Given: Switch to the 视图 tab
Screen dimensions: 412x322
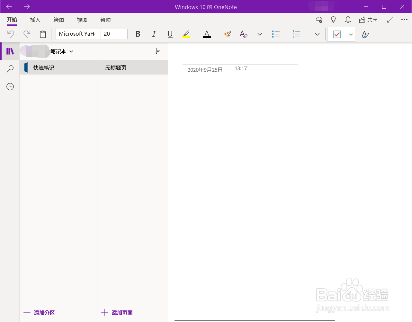Looking at the screenshot, I should point(82,20).
